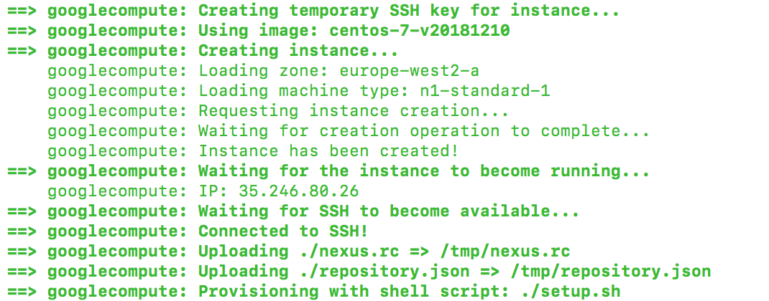Click "Waiting for the instance to become running..."
769x301 pixels.
click(424, 171)
